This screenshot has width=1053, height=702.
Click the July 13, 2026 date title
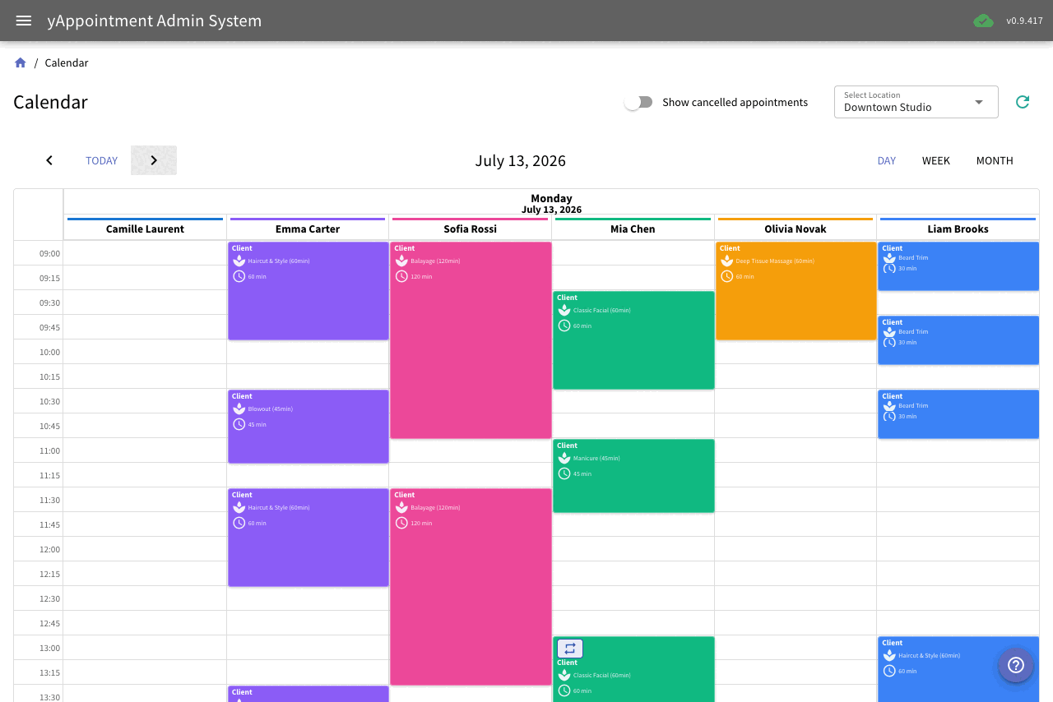pos(521,160)
